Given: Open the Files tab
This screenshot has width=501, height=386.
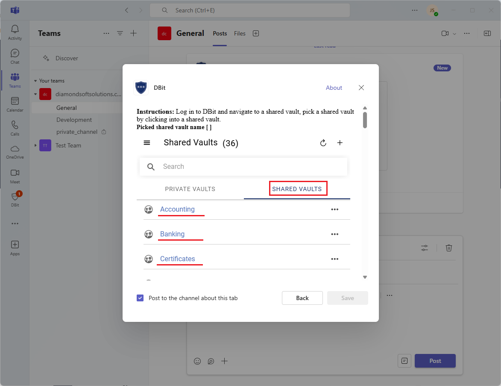Looking at the screenshot, I should (x=240, y=34).
